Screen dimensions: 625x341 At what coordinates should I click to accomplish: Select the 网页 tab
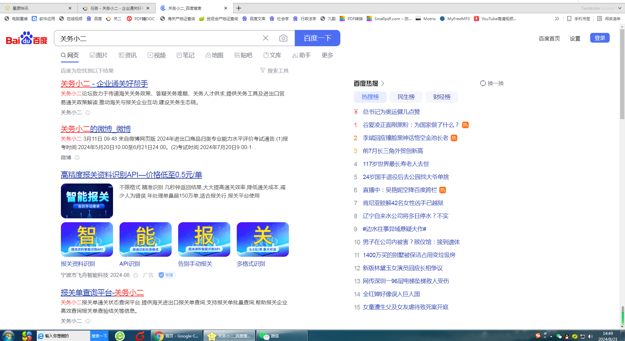coord(70,55)
